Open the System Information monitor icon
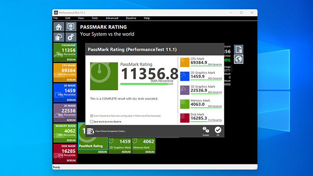The height and width of the screenshot is (176, 313). pyautogui.click(x=71, y=27)
